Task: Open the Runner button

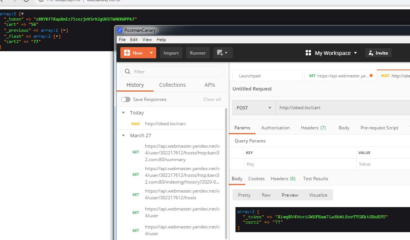Action: [198, 53]
